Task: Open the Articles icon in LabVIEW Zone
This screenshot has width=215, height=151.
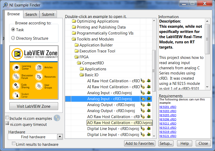Action: pyautogui.click(x=39, y=67)
